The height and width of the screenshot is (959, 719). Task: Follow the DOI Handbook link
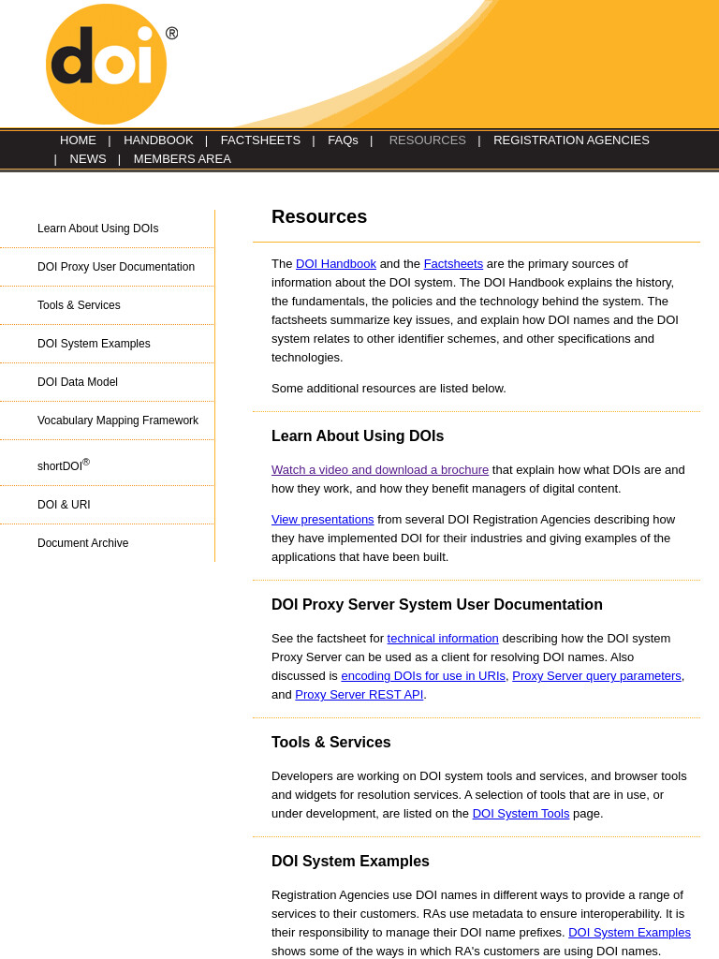336,263
